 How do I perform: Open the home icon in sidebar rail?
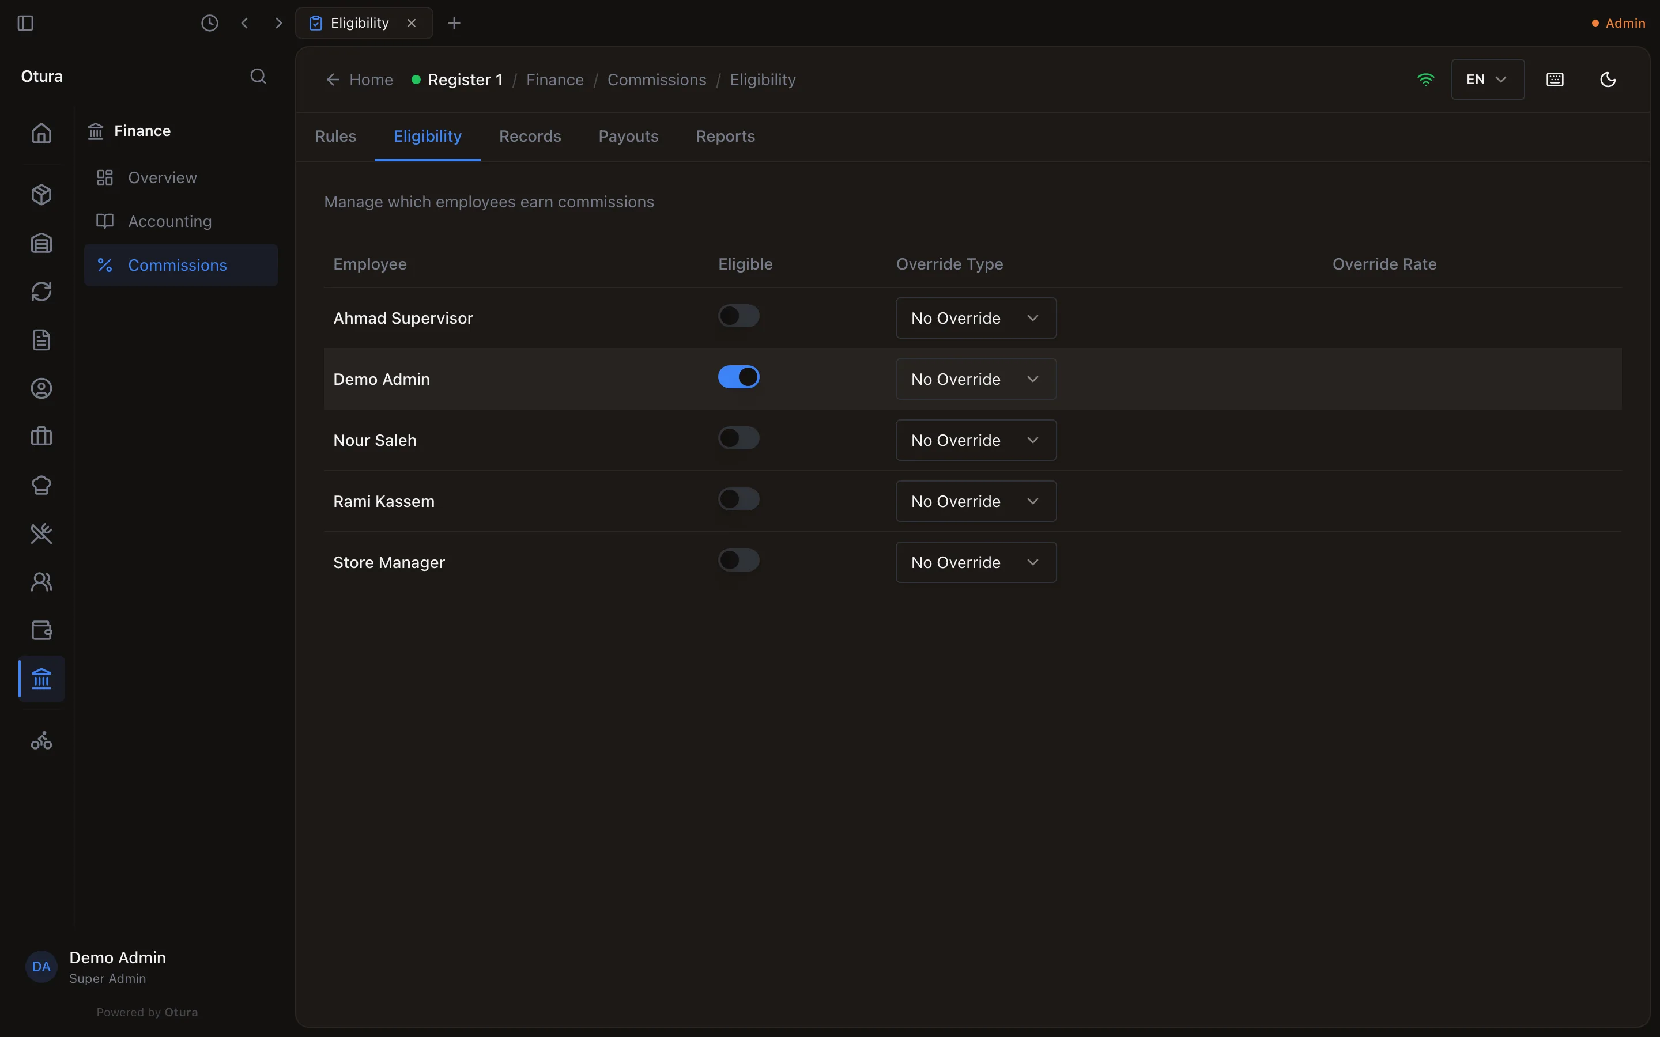[x=42, y=133]
